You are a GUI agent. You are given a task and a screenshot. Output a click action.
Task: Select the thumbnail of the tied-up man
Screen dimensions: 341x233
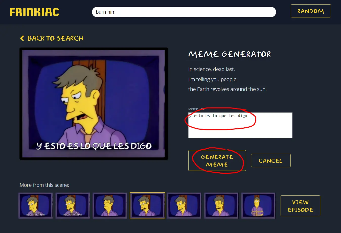258,206
